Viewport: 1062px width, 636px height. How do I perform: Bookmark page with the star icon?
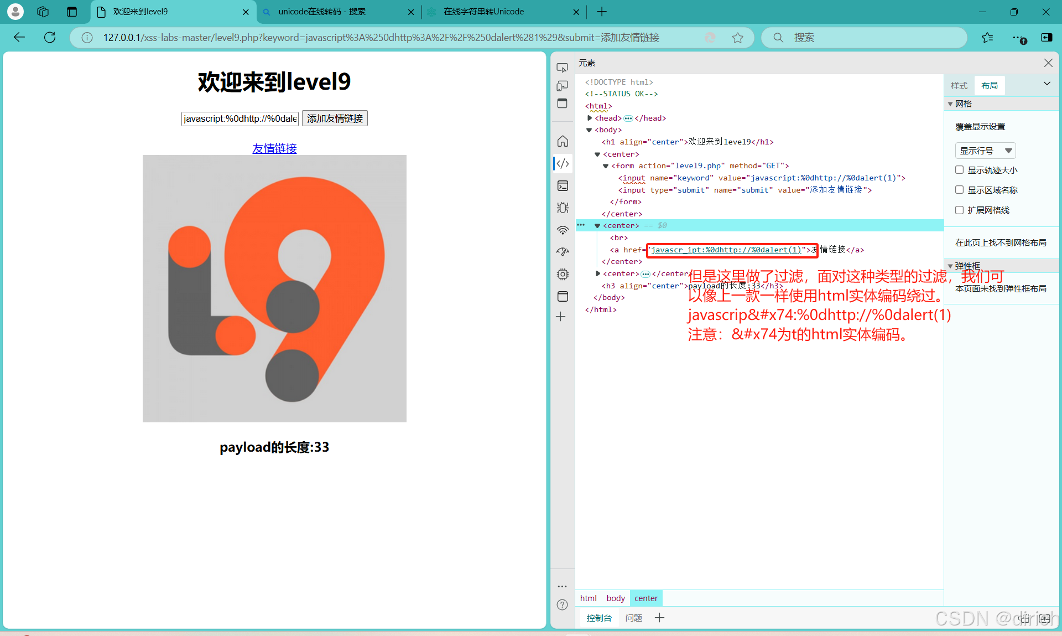click(x=737, y=38)
